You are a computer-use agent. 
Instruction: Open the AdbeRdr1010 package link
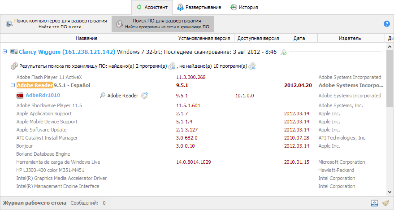[43, 95]
